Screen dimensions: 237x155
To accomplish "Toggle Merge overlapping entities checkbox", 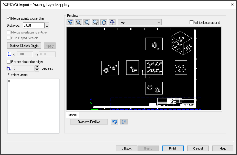I will pos(9,32).
